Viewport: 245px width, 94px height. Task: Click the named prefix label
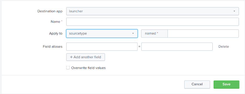tap(150, 33)
